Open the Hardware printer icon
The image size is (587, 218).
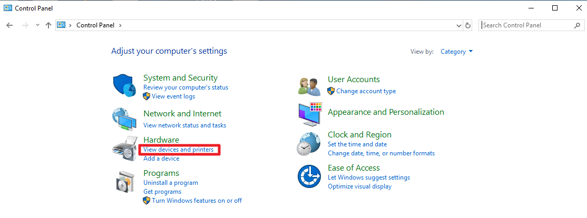point(125,148)
